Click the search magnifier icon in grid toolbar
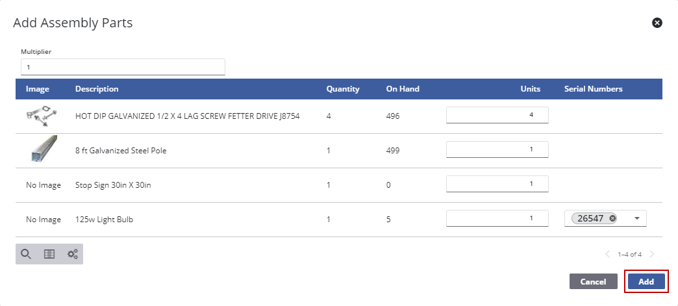 26,254
